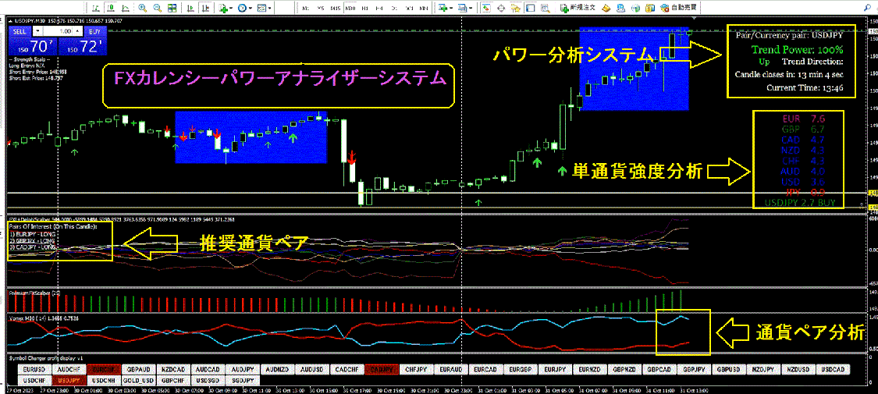878x394 pixels.
Task: Tile chart windows icon
Action: click(x=172, y=8)
